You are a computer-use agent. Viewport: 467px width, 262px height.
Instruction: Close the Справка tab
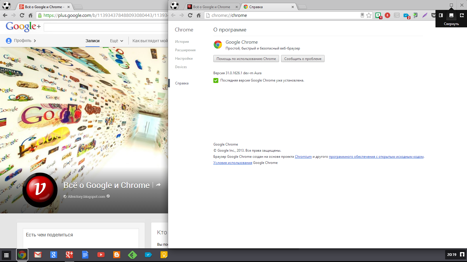point(292,7)
